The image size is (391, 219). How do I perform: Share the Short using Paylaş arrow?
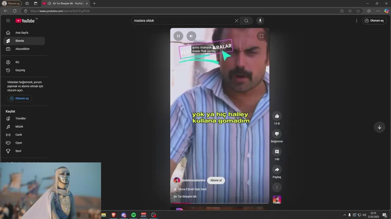pos(277,170)
